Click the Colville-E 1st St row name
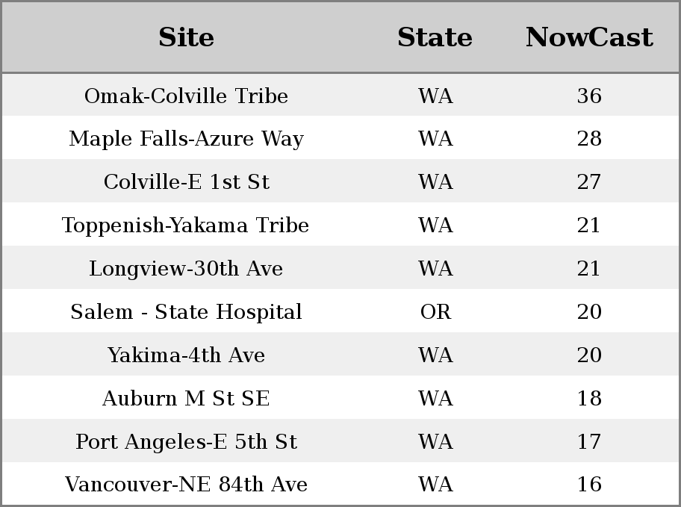Screen dimensions: 681x507 point(186,183)
